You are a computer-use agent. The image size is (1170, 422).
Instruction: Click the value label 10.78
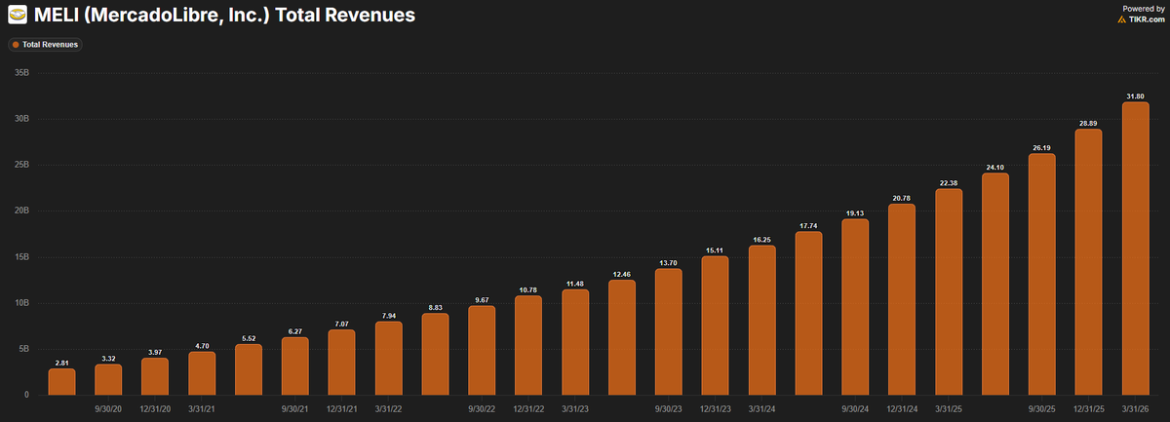[528, 289]
